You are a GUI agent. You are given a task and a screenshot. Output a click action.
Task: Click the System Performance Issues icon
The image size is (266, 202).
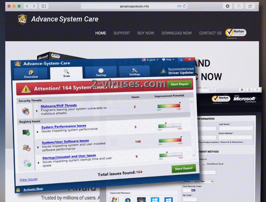click(26, 132)
